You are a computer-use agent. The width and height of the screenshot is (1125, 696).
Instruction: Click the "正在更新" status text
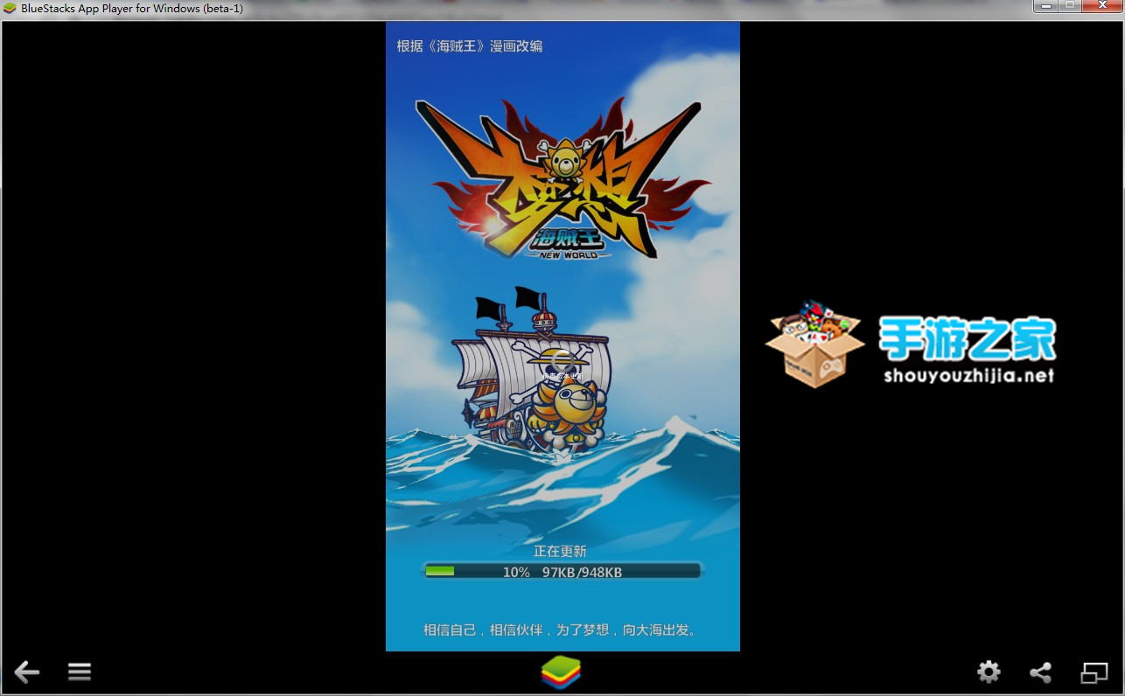click(560, 551)
